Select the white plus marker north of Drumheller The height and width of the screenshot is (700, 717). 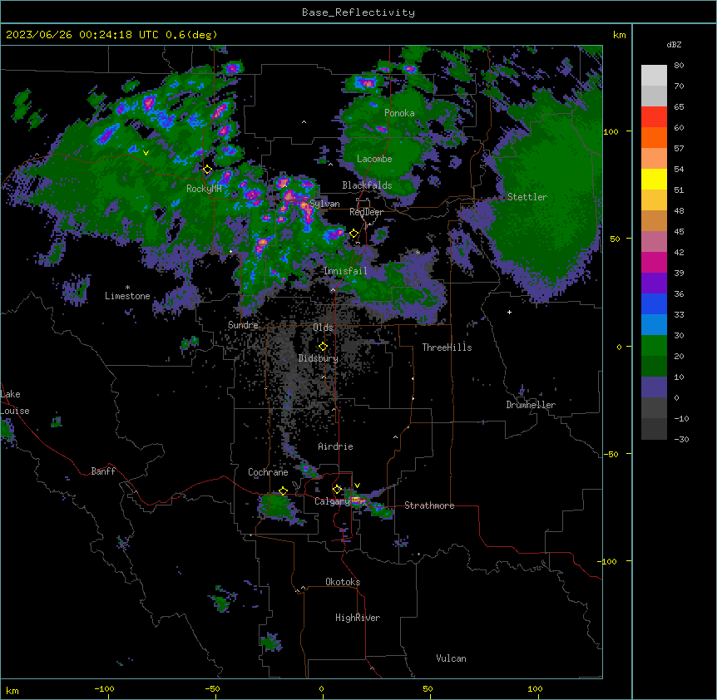tap(509, 312)
